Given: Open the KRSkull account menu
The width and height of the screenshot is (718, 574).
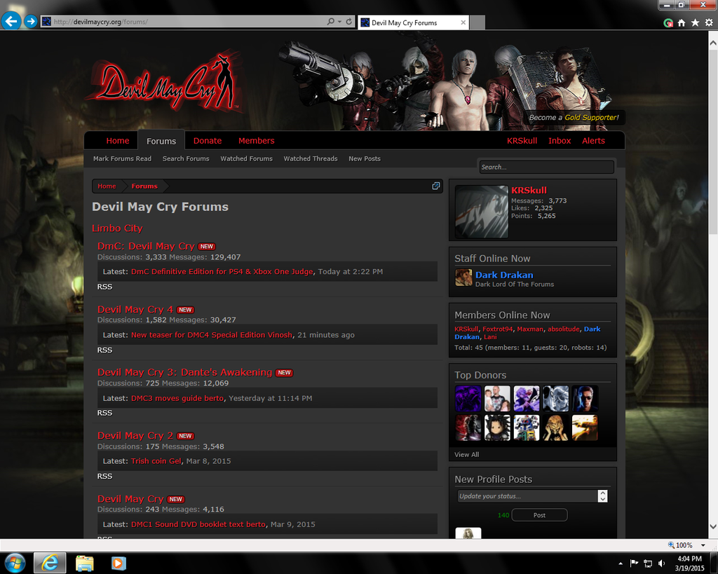Looking at the screenshot, I should [522, 141].
